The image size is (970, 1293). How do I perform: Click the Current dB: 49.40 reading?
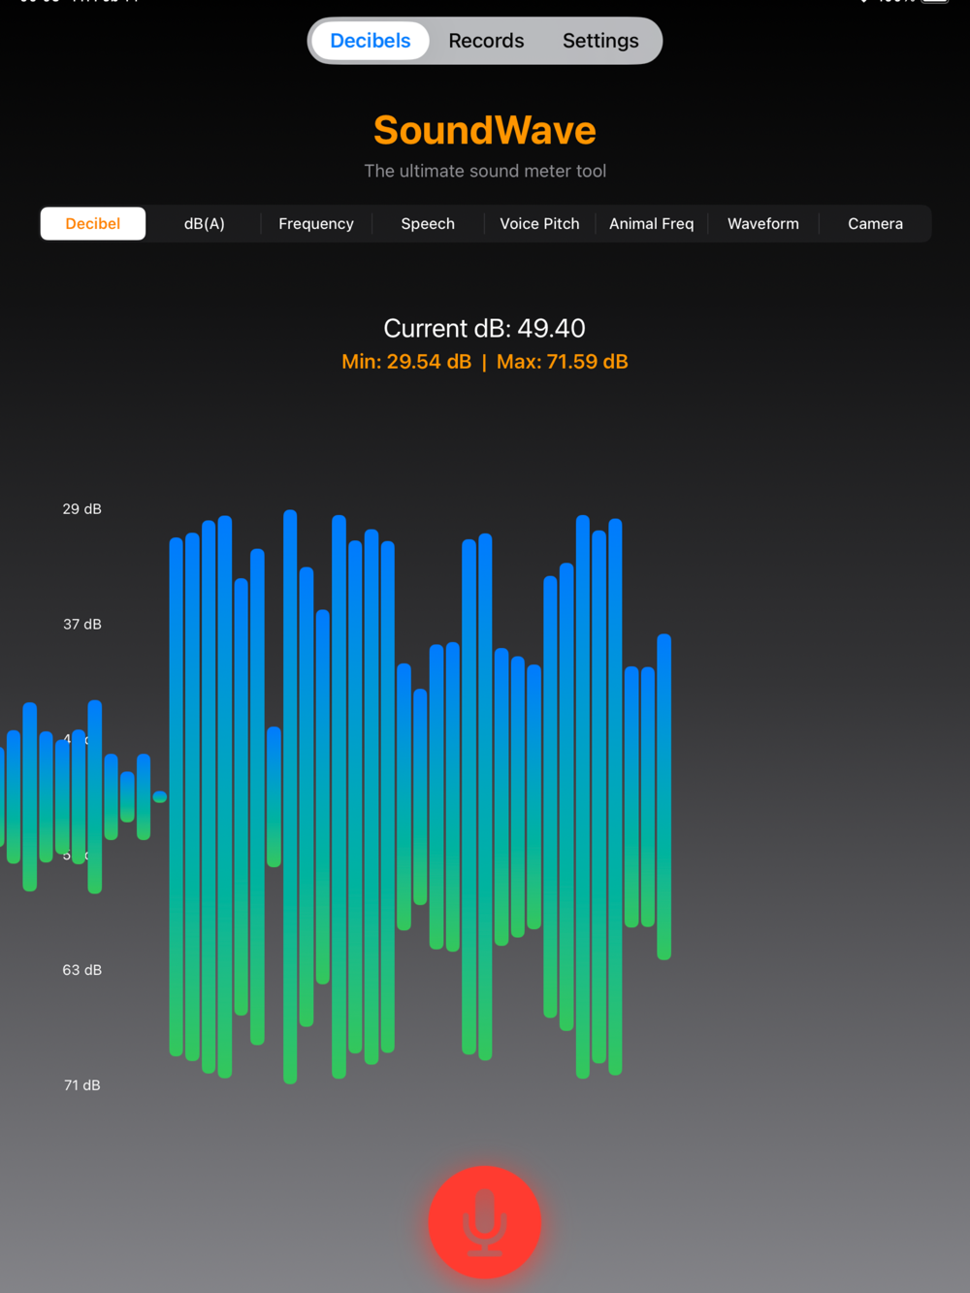[x=485, y=328]
